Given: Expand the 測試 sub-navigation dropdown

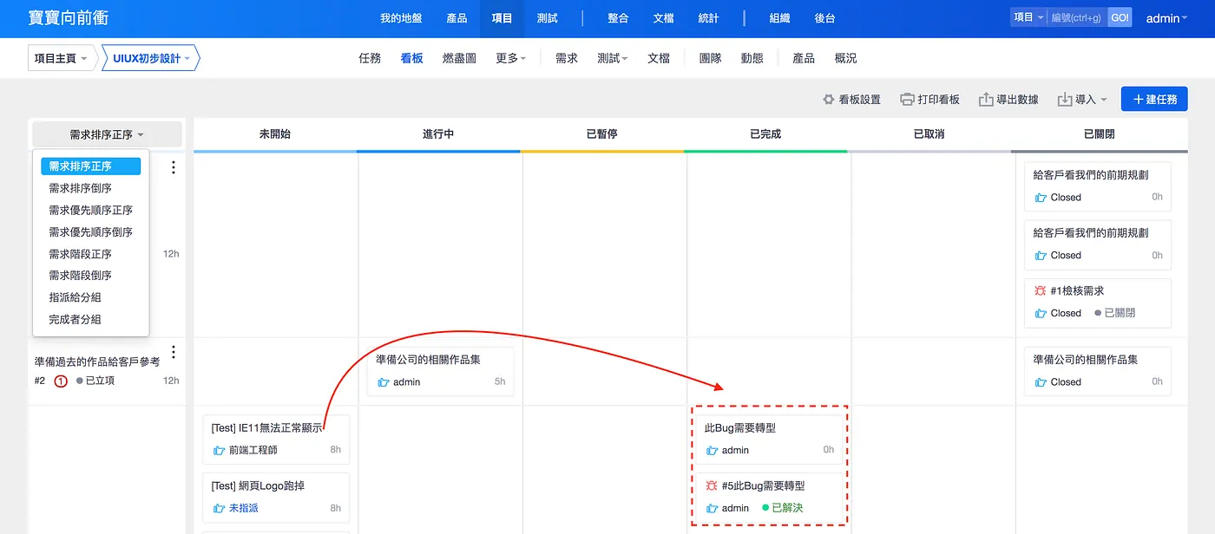Looking at the screenshot, I should 613,58.
